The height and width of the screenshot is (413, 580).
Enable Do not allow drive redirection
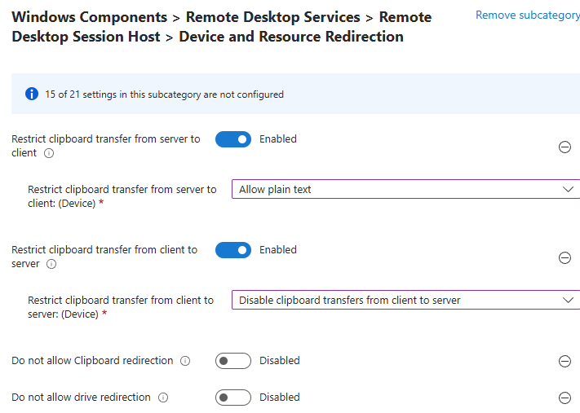point(233,398)
